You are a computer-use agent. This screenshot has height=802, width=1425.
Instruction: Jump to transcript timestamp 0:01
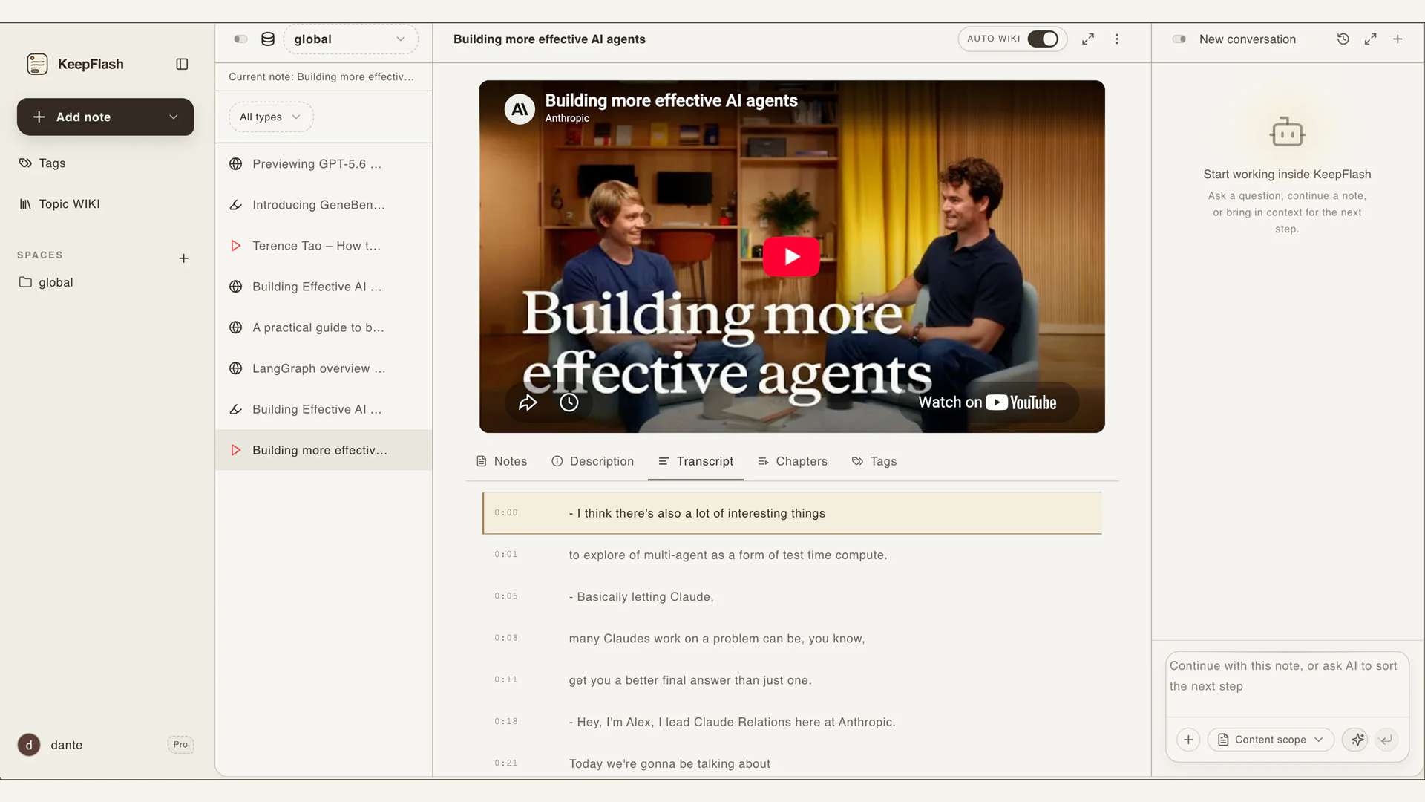click(506, 555)
